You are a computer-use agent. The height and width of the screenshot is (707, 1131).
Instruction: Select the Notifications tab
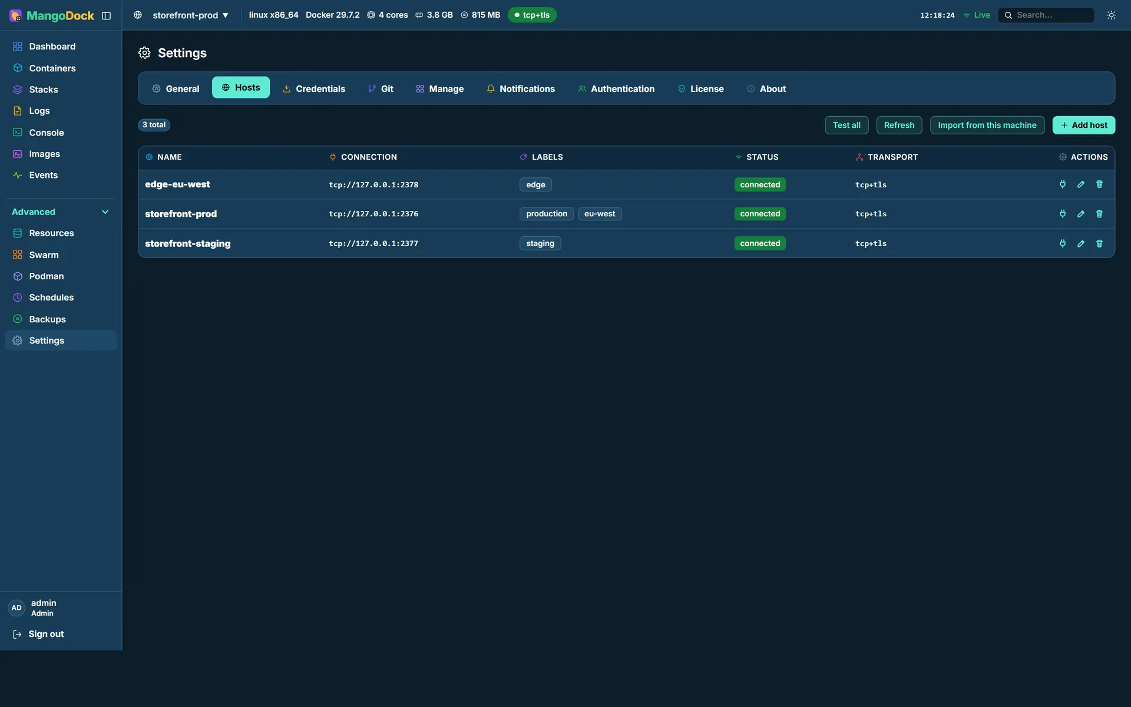point(521,89)
